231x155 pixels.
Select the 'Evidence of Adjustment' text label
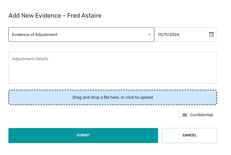35,35
